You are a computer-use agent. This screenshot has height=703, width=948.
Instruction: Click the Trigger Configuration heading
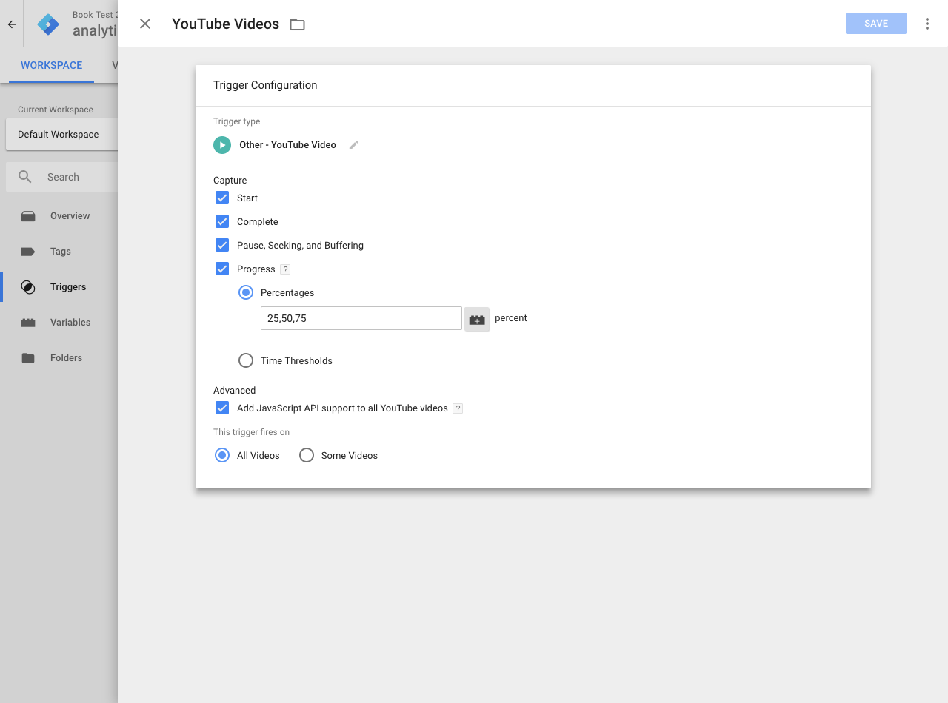tap(265, 85)
